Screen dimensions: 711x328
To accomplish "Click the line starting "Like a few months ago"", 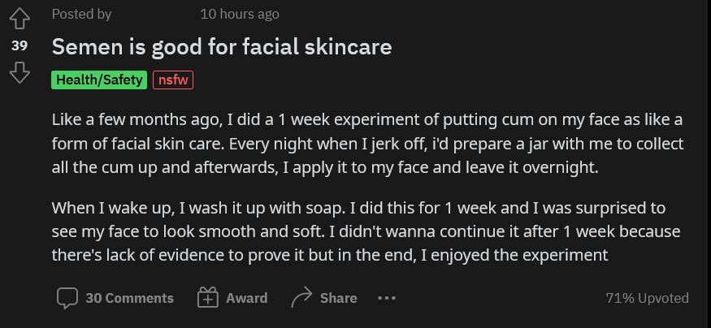I will click(366, 120).
